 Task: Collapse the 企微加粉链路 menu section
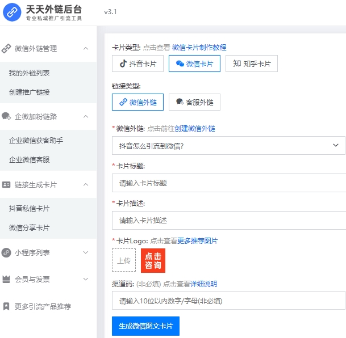(86, 116)
